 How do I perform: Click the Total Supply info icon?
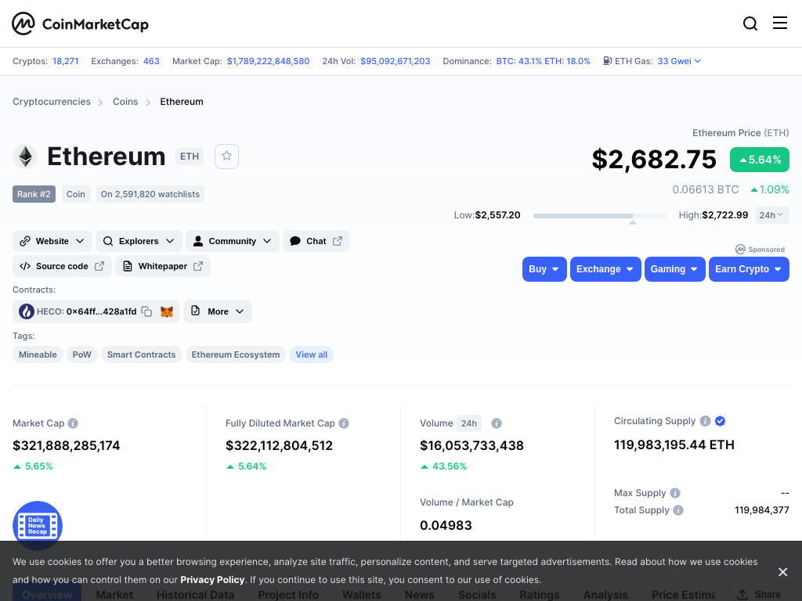[678, 510]
